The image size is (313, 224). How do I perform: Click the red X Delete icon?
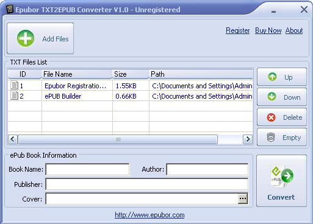click(271, 117)
